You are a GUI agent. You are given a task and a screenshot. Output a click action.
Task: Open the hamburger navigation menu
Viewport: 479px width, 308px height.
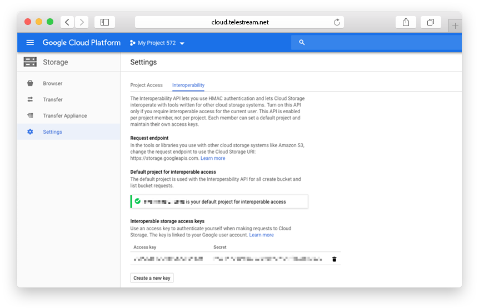point(30,42)
